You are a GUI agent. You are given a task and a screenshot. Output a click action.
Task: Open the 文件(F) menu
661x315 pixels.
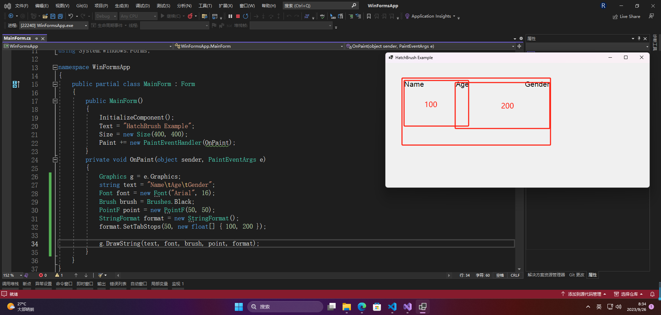pyautogui.click(x=21, y=6)
